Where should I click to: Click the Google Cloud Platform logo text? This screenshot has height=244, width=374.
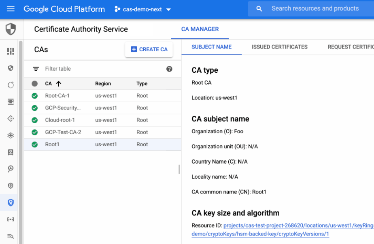tap(64, 9)
